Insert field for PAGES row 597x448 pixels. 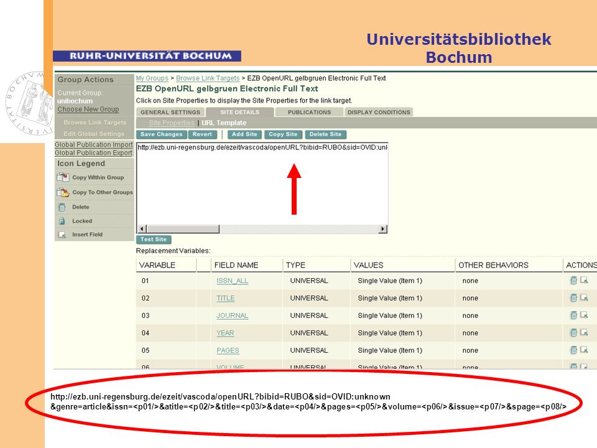coord(584,350)
